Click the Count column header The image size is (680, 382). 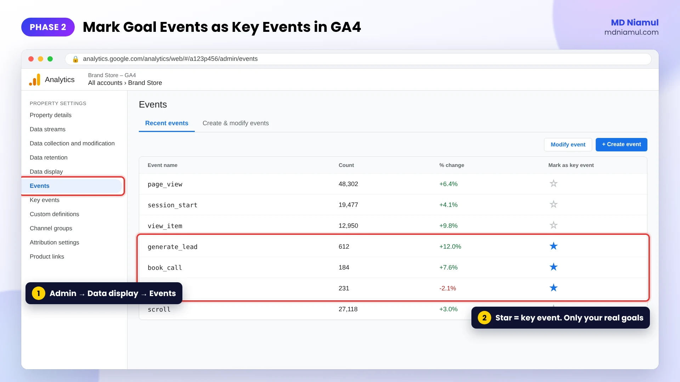tap(346, 165)
